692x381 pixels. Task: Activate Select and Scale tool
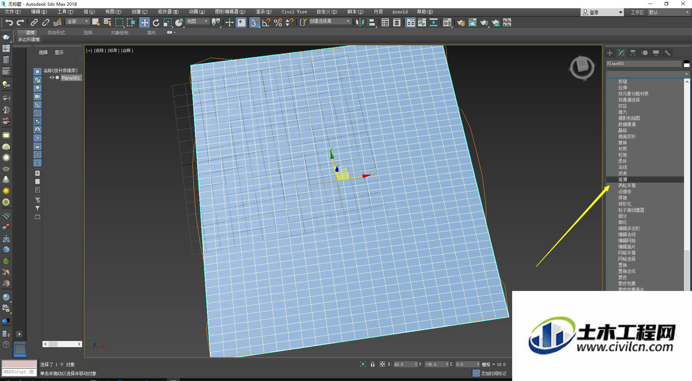[168, 23]
